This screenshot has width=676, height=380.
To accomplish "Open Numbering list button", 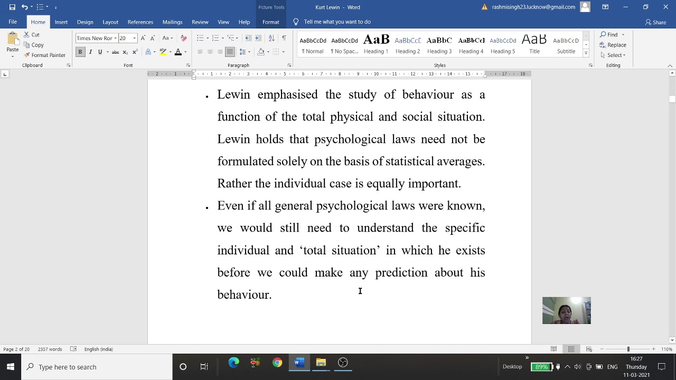I will tap(215, 38).
